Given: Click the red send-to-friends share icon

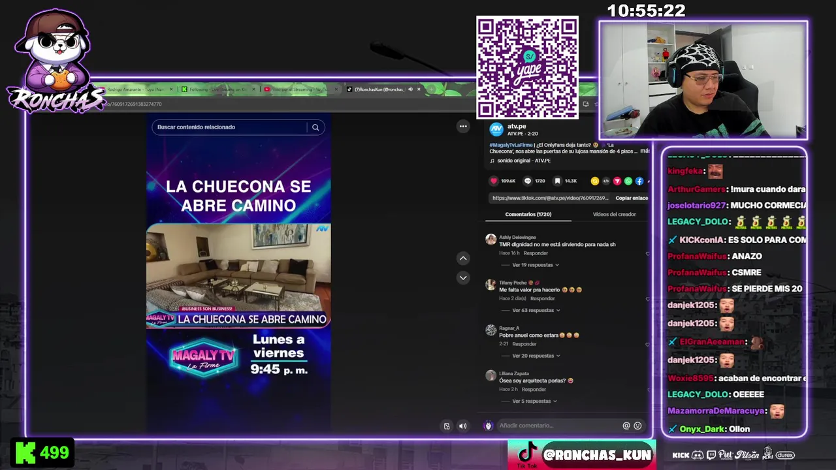Looking at the screenshot, I should coord(617,181).
